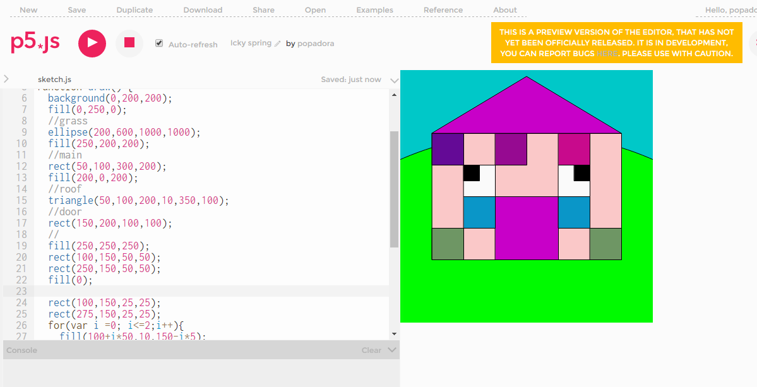Open the sketch.js file options dropdown arrow

[394, 80]
